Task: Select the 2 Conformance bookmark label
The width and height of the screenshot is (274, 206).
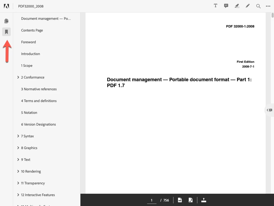Action: click(33, 77)
